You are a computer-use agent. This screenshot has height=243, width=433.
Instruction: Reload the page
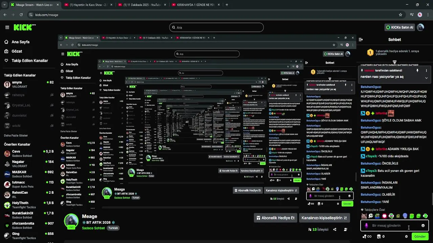coord(21,15)
